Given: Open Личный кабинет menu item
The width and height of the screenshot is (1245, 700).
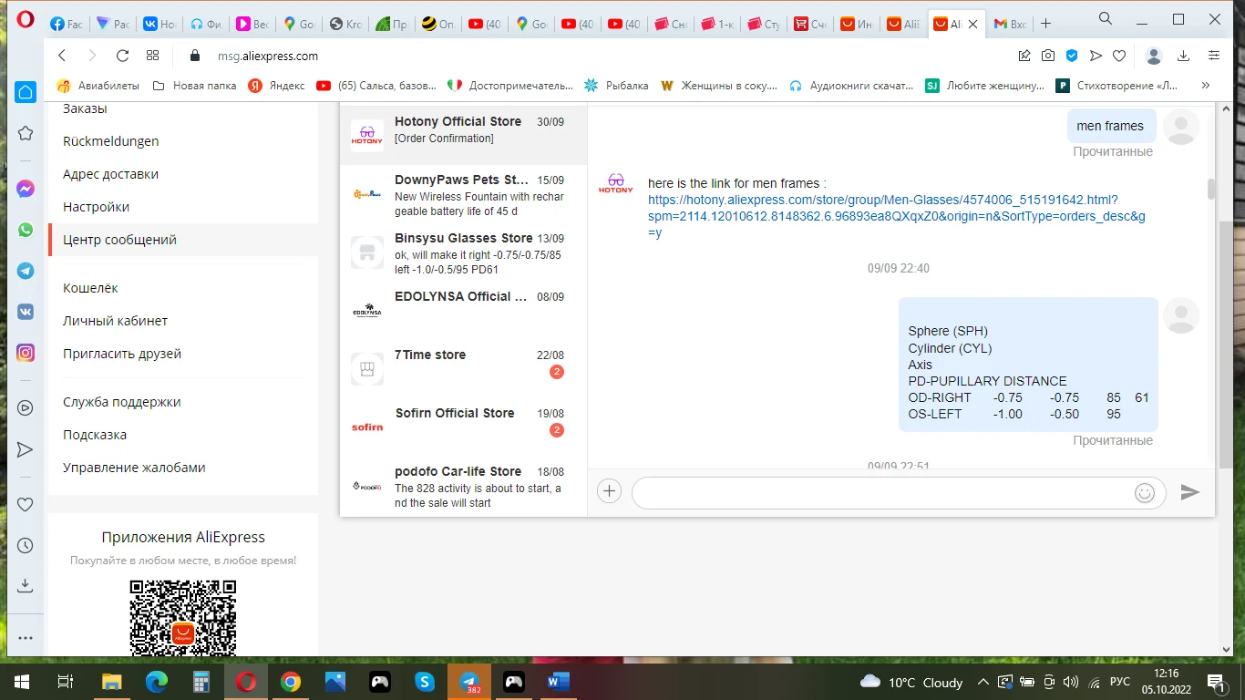Looking at the screenshot, I should click(x=115, y=321).
